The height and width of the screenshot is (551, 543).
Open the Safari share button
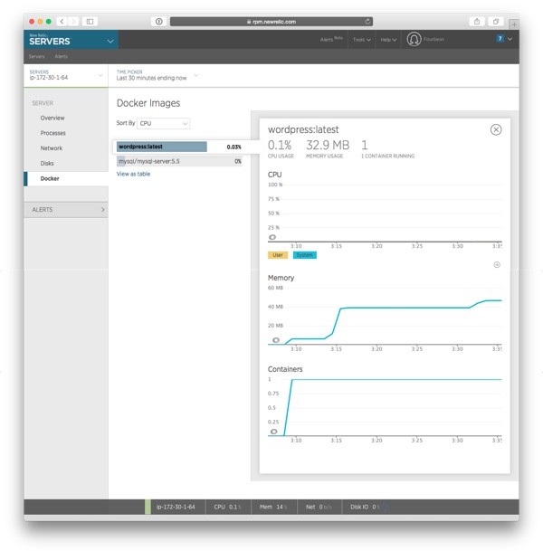477,22
